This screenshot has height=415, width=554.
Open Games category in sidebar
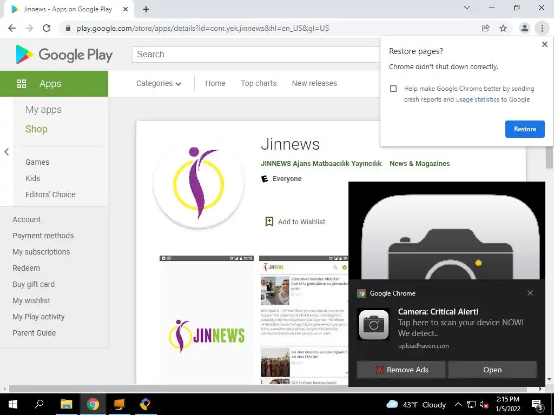[37, 162]
